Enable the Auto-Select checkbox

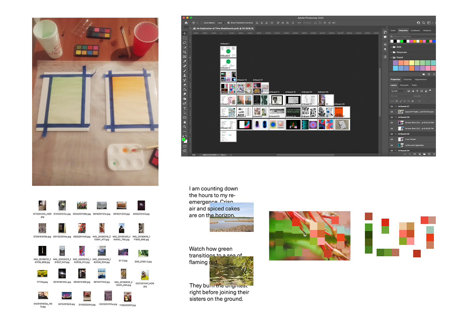(x=202, y=23)
